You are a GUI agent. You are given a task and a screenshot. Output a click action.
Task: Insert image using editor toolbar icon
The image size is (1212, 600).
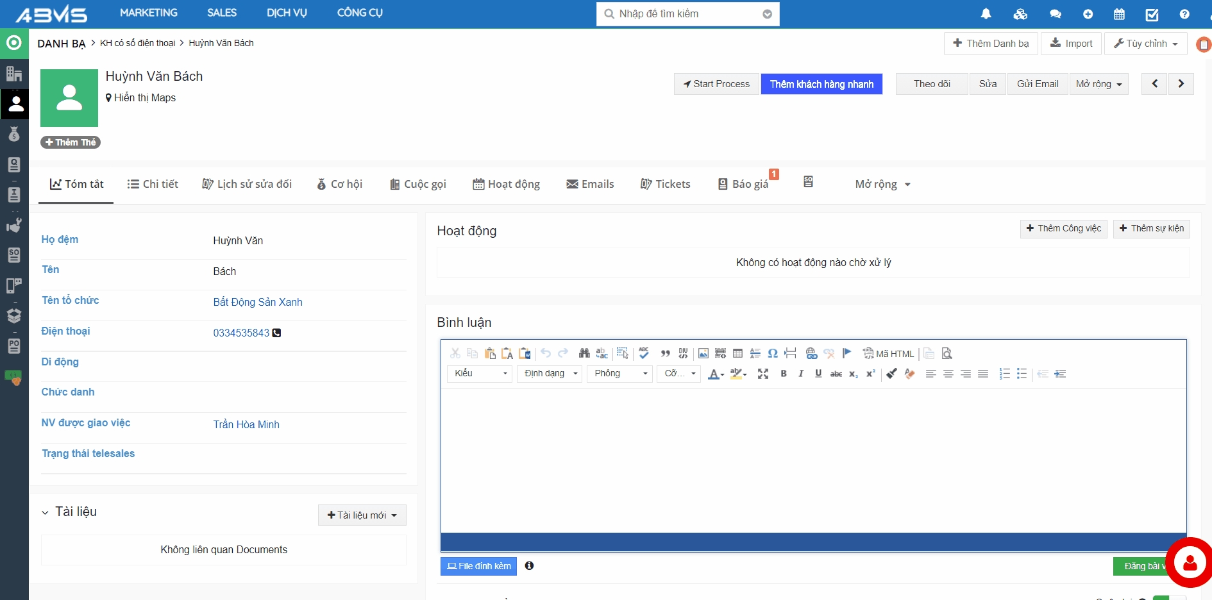coord(703,354)
